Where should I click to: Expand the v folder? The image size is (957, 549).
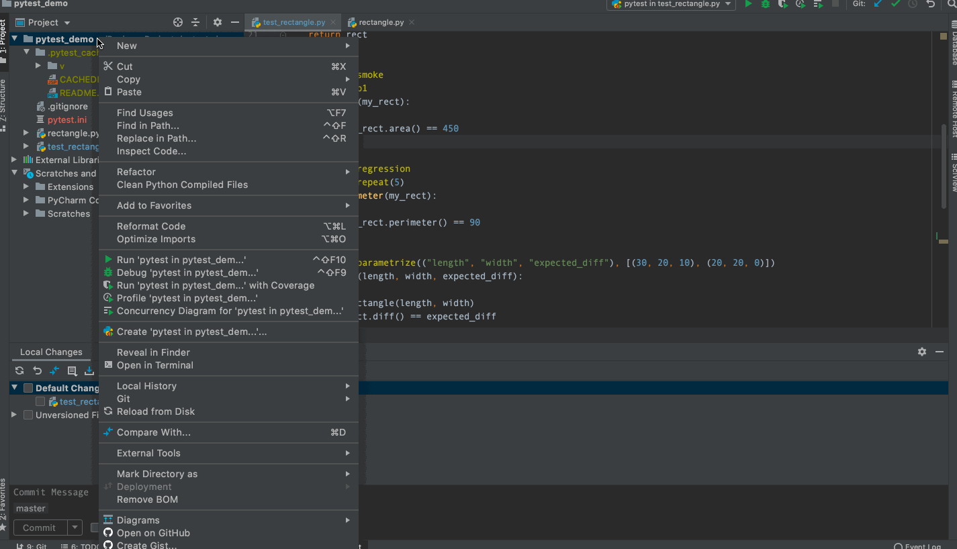click(39, 66)
